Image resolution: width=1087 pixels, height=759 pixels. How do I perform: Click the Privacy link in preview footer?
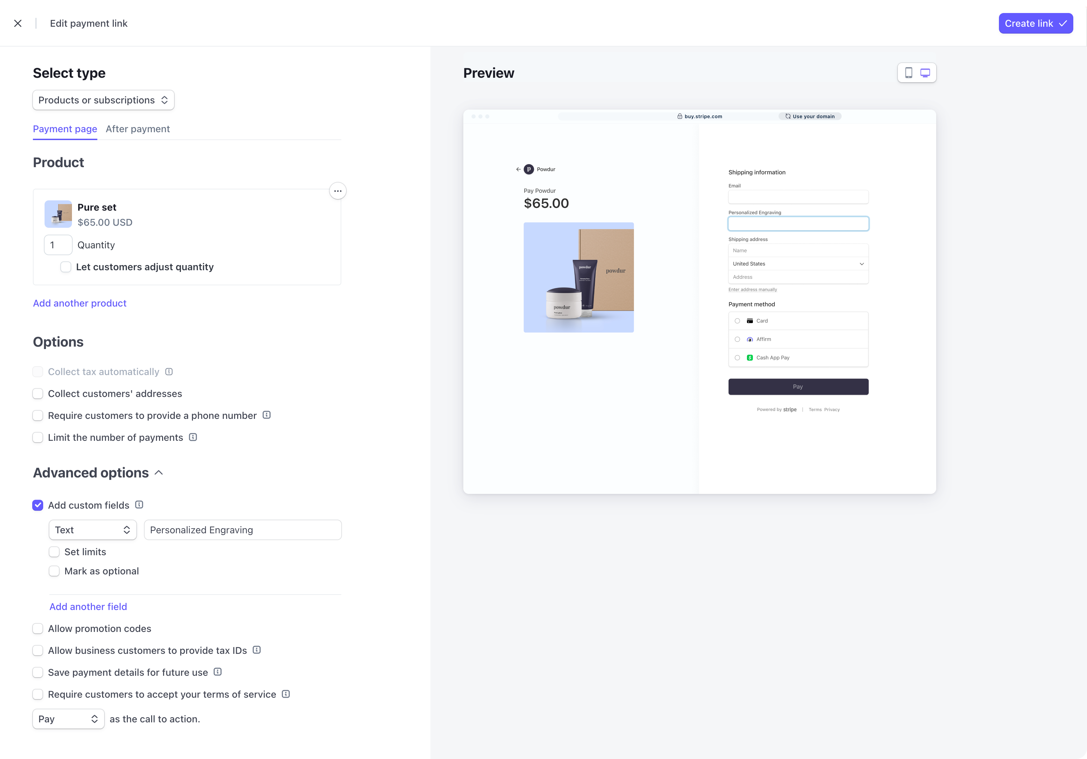[832, 410]
